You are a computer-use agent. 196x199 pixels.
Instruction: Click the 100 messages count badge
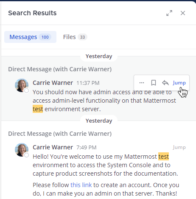click(x=45, y=37)
